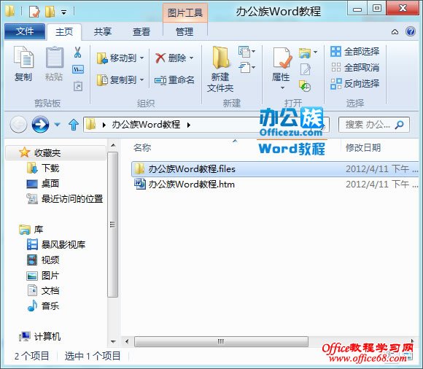423x369 pixels.
Task: Open the Delete (删除) dropdown arrow
Action: (191, 58)
